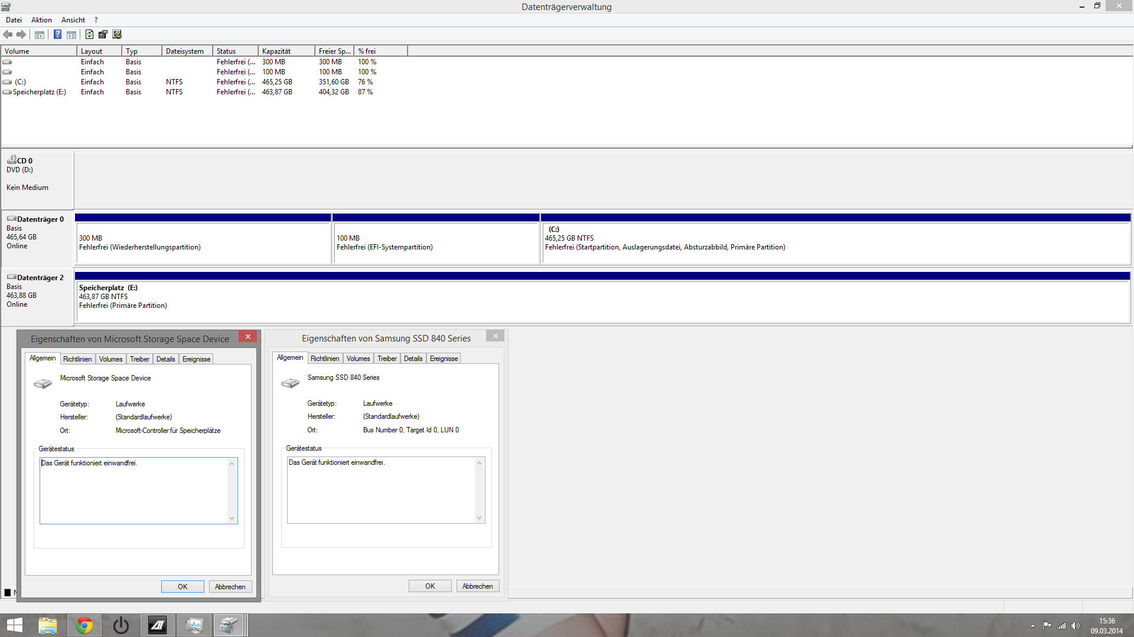
Task: Open Volumes tab in Storage Space dialog
Action: point(110,359)
